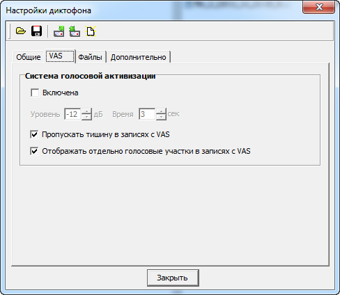The height and width of the screenshot is (295, 340).
Task: Switch to the Общие tab
Action: pos(29,57)
